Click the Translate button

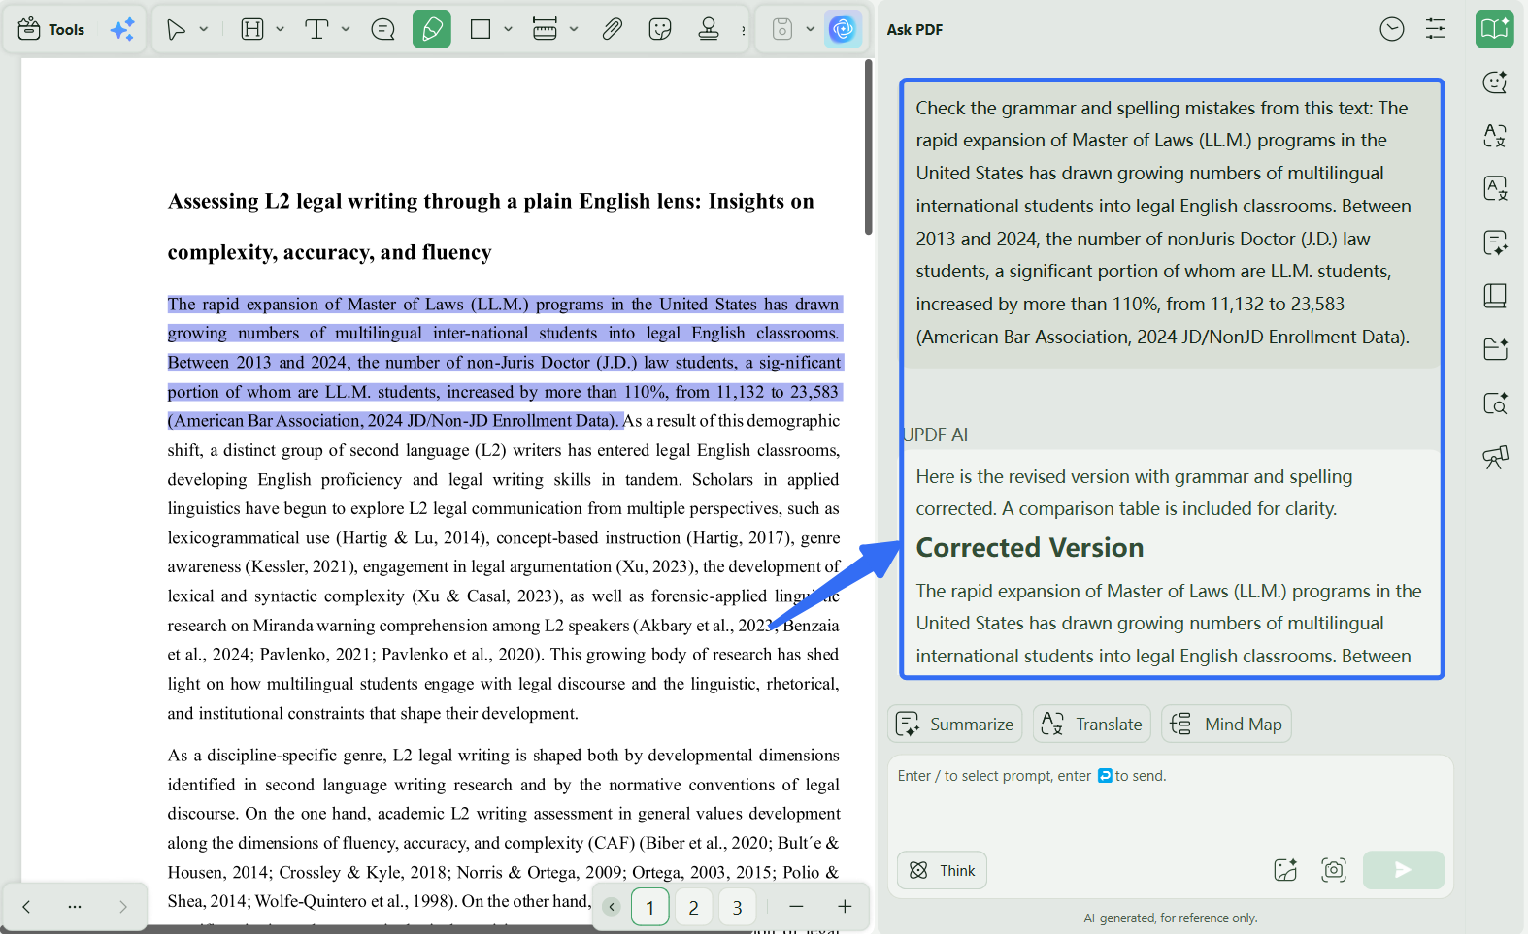[1092, 724]
